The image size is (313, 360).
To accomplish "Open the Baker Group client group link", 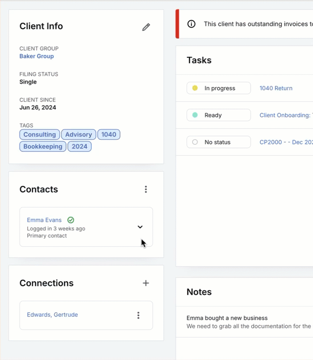I will point(37,56).
